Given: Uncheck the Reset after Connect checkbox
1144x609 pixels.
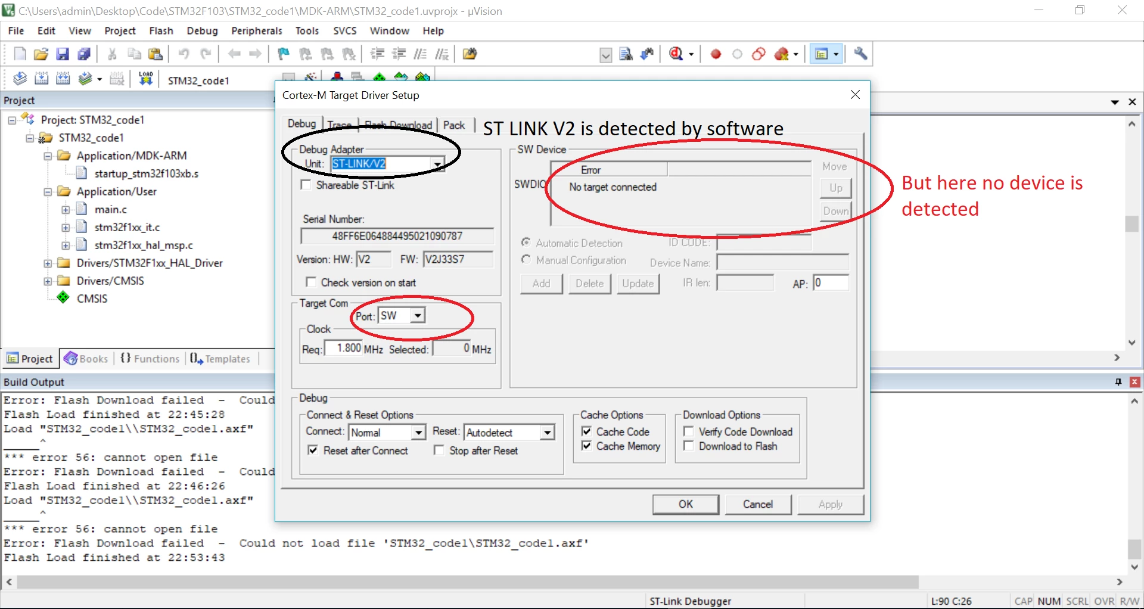Looking at the screenshot, I should (x=313, y=450).
